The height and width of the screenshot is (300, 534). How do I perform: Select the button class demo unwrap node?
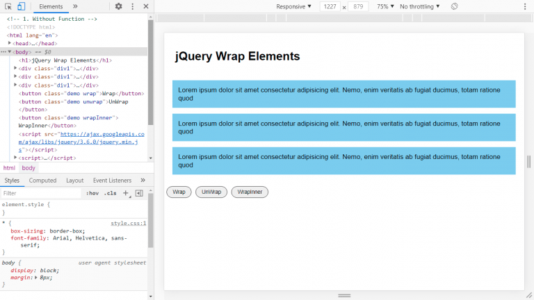[x=73, y=106]
